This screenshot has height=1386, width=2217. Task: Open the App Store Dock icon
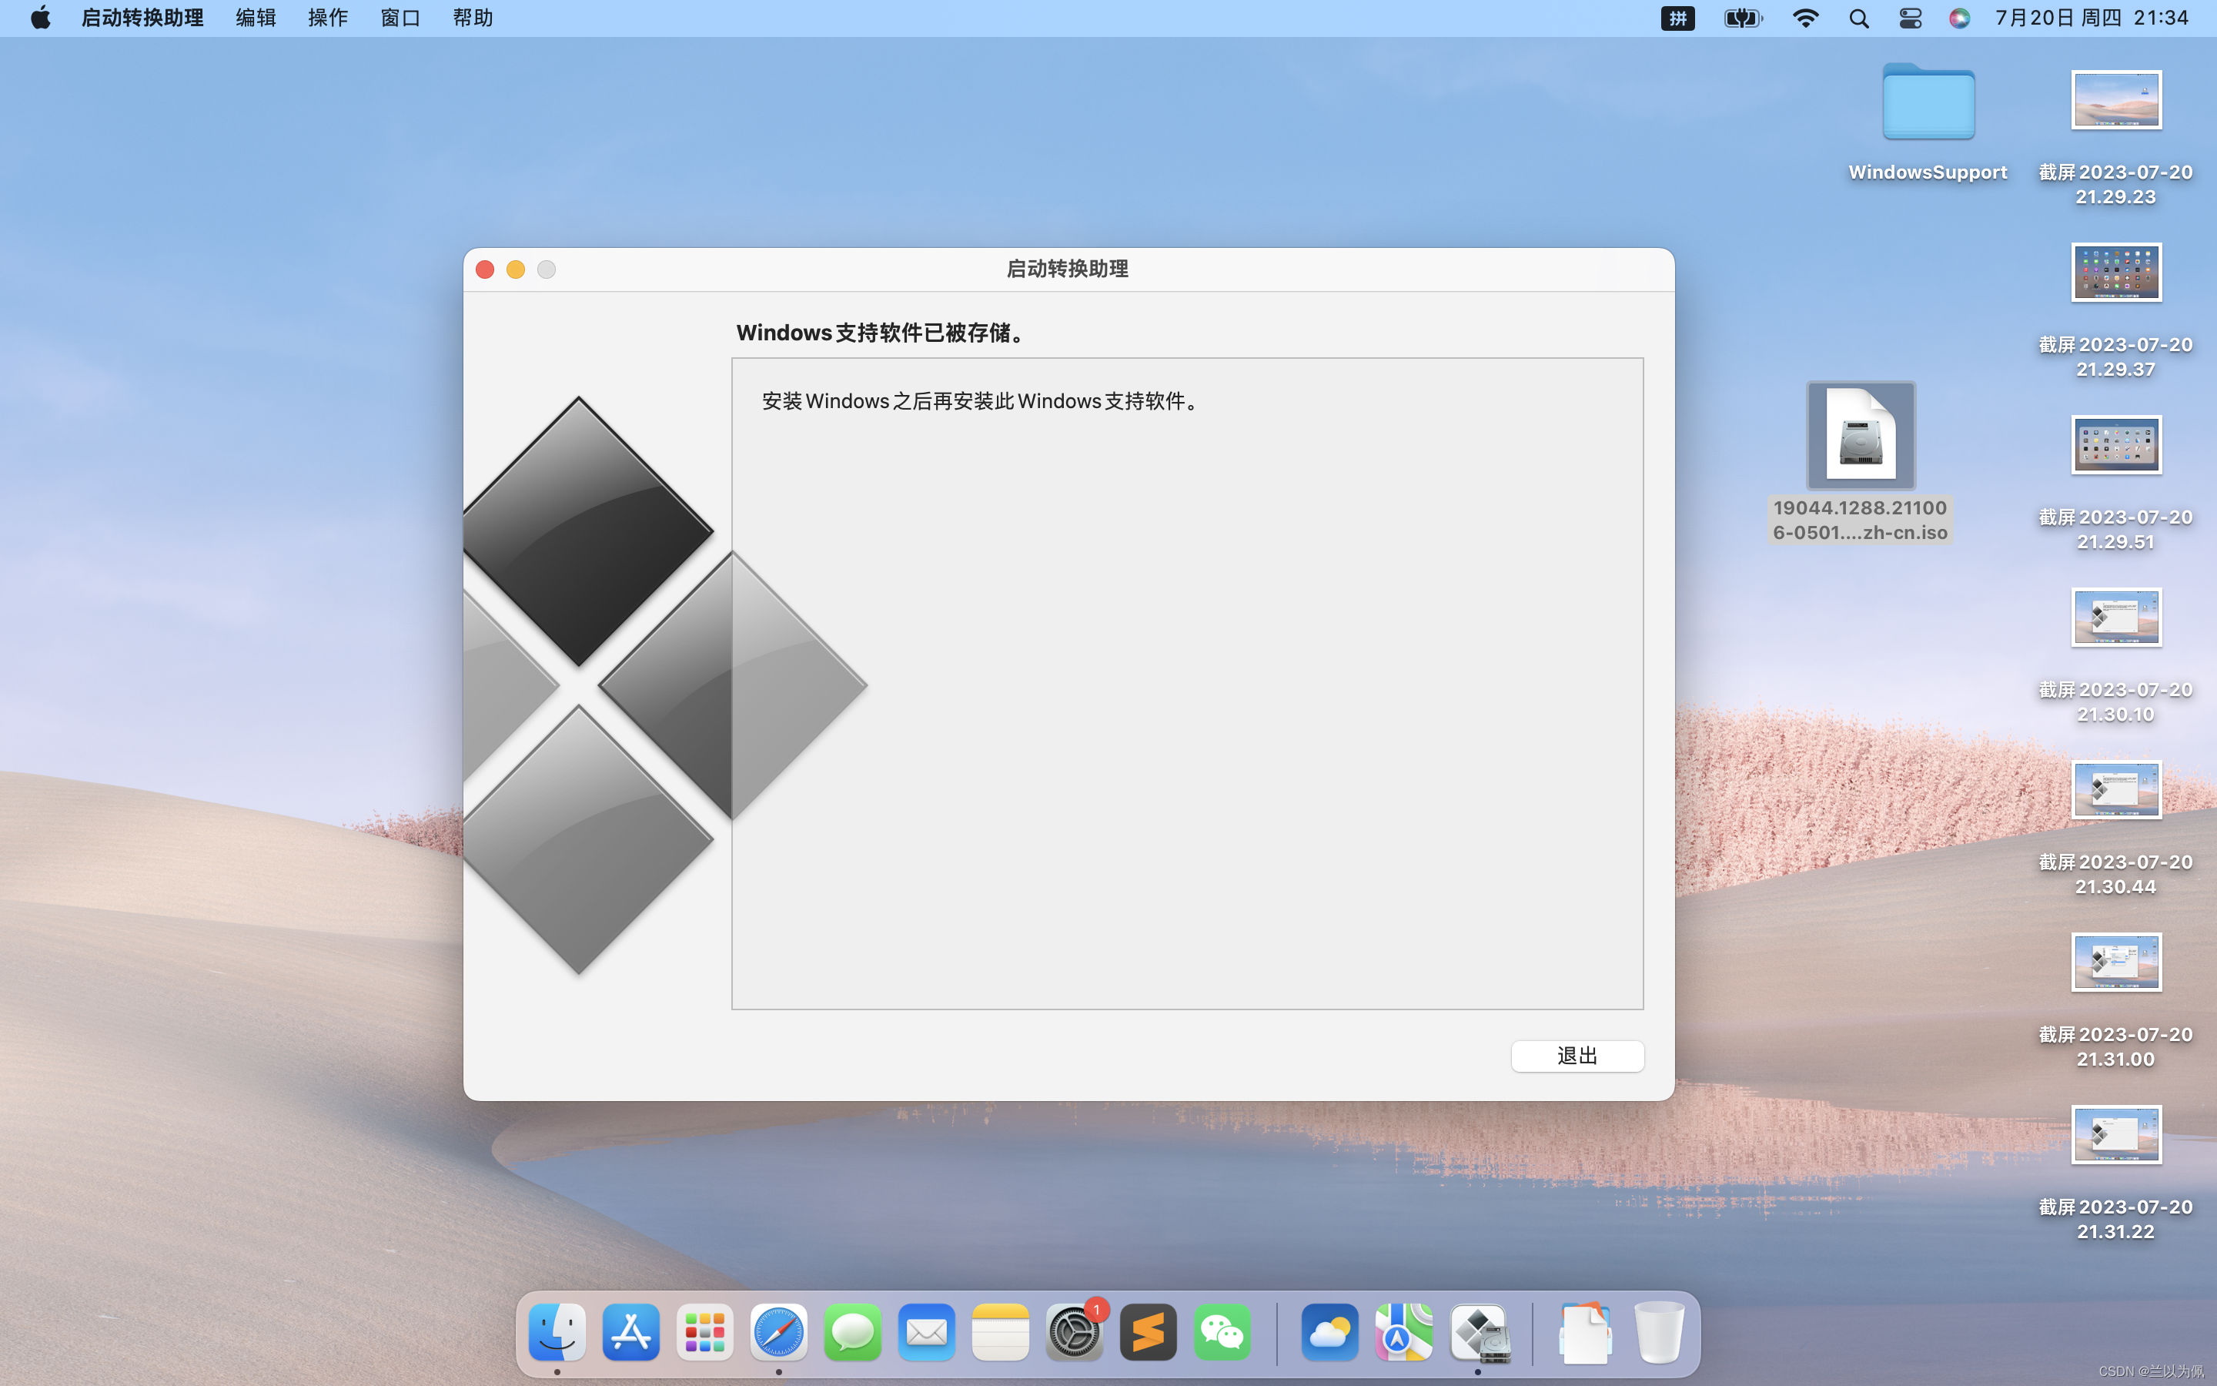click(631, 1332)
